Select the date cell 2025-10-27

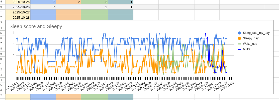(18, 12)
